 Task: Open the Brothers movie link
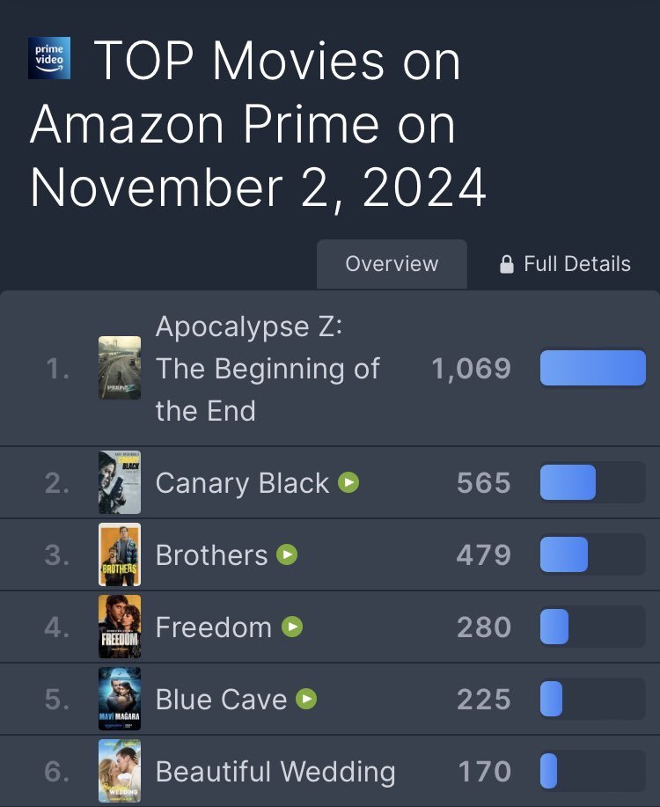point(211,555)
